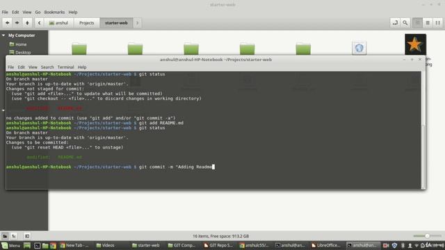
Task: Click the left path-bar scroll arrow
Action: pyautogui.click(x=39, y=23)
